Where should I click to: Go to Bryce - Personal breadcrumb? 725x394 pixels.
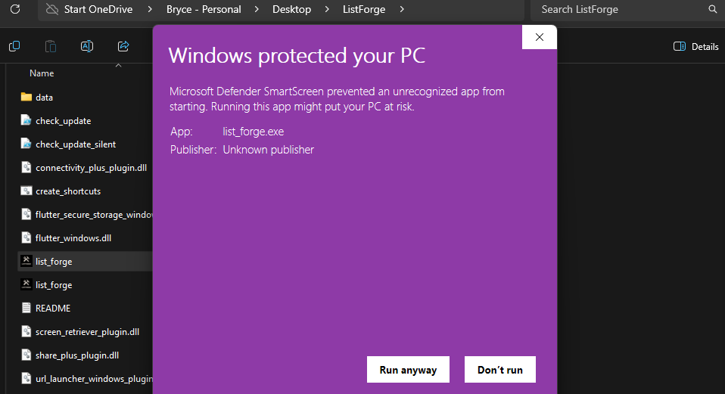click(x=204, y=9)
